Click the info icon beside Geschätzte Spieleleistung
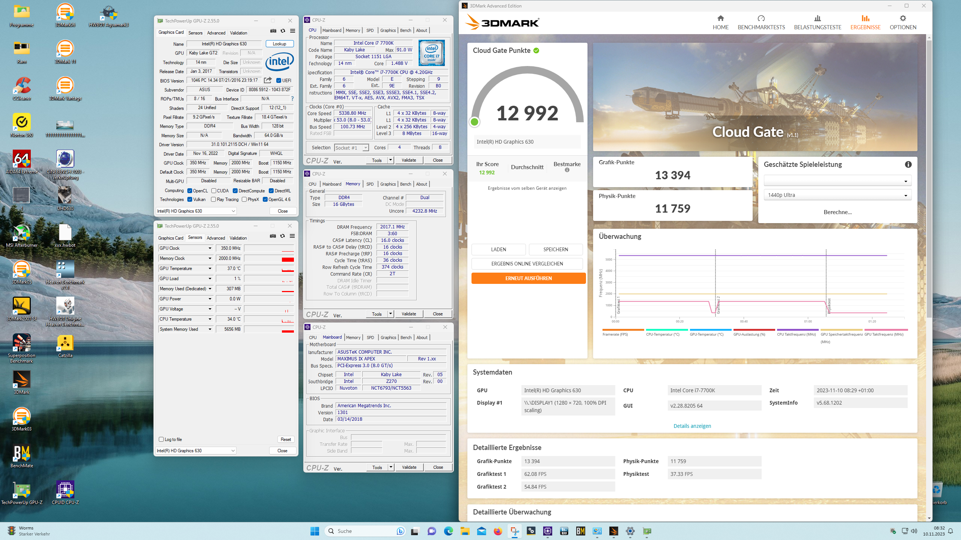 click(908, 164)
